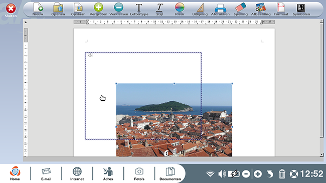Viewport: 326px width, 183px height.
Task: Click the tab stop selector at the ruler corner
Action: (26, 22)
